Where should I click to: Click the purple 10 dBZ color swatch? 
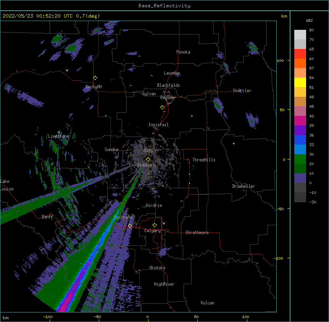pyautogui.click(x=300, y=178)
